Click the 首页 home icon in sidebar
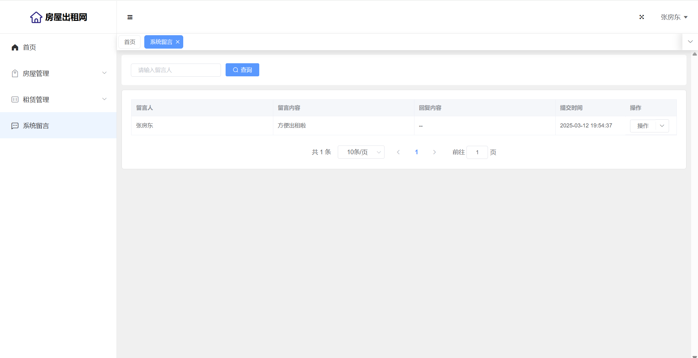The width and height of the screenshot is (698, 358). (15, 47)
